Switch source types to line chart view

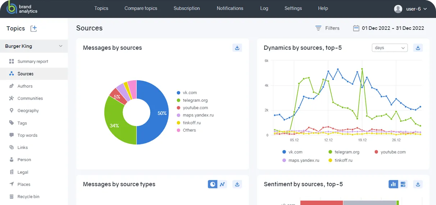pyautogui.click(x=222, y=184)
